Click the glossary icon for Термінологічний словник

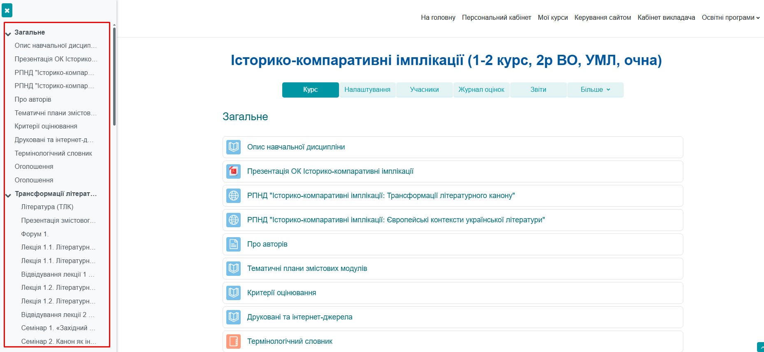coord(234,341)
